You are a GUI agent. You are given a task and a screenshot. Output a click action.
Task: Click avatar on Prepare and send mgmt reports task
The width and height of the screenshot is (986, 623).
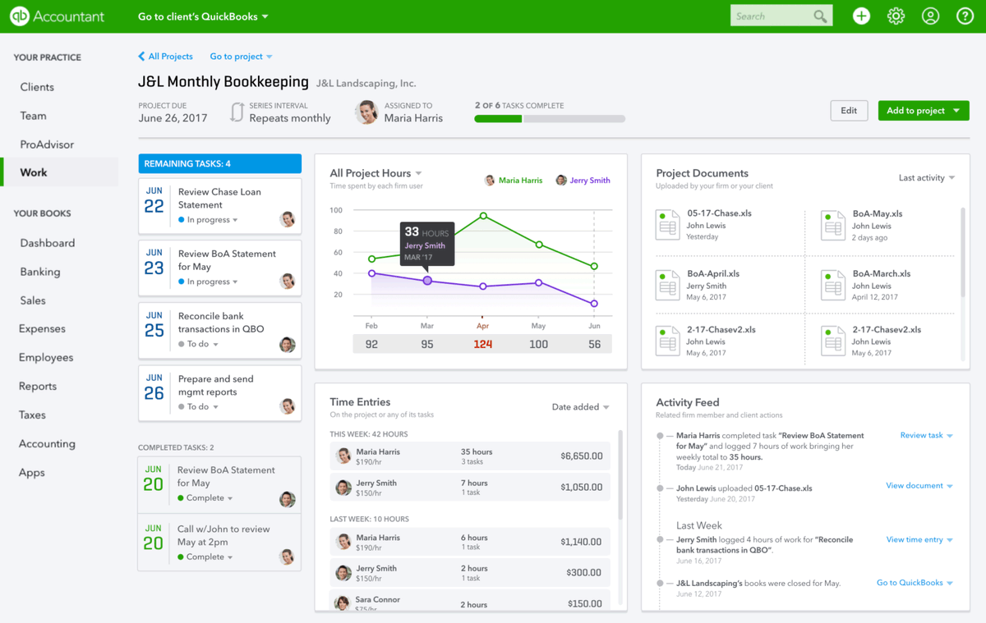pyautogui.click(x=287, y=406)
